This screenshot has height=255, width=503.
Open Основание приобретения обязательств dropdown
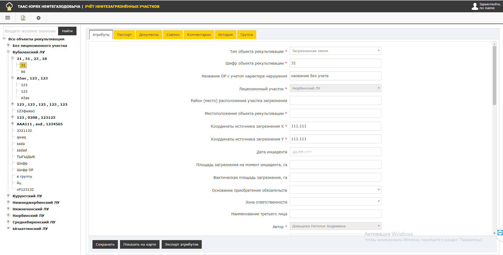pyautogui.click(x=335, y=190)
